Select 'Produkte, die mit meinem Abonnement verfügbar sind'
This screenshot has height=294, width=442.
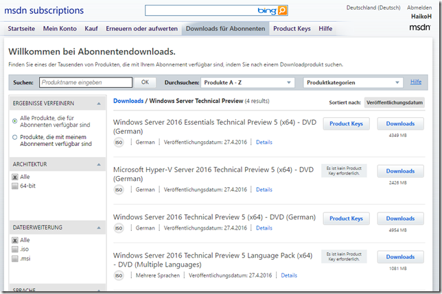click(x=15, y=137)
